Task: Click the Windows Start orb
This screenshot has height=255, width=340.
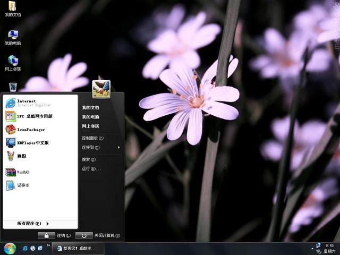Action: point(10,249)
